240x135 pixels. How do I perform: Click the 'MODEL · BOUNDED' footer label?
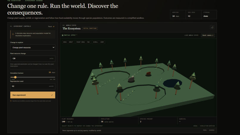[x=209, y=130]
